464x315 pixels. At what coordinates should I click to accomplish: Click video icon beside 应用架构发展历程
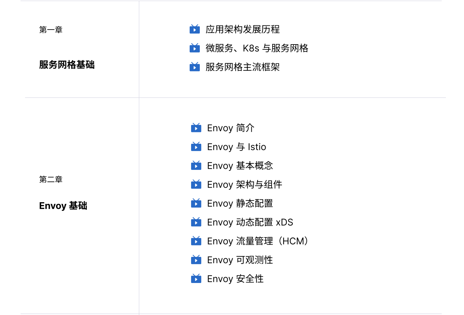(x=195, y=29)
